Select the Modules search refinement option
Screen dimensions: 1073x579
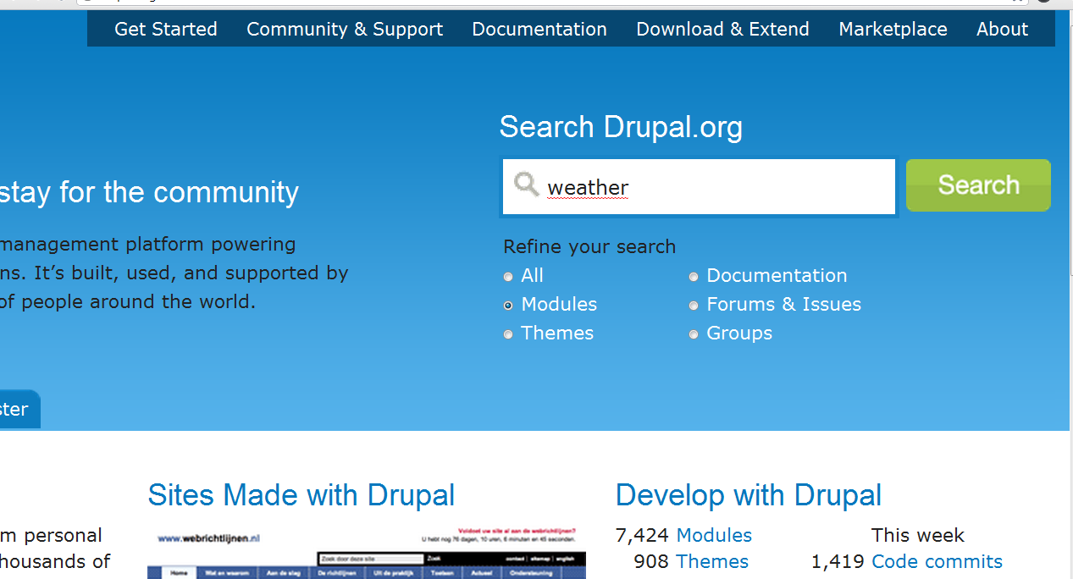pos(508,306)
